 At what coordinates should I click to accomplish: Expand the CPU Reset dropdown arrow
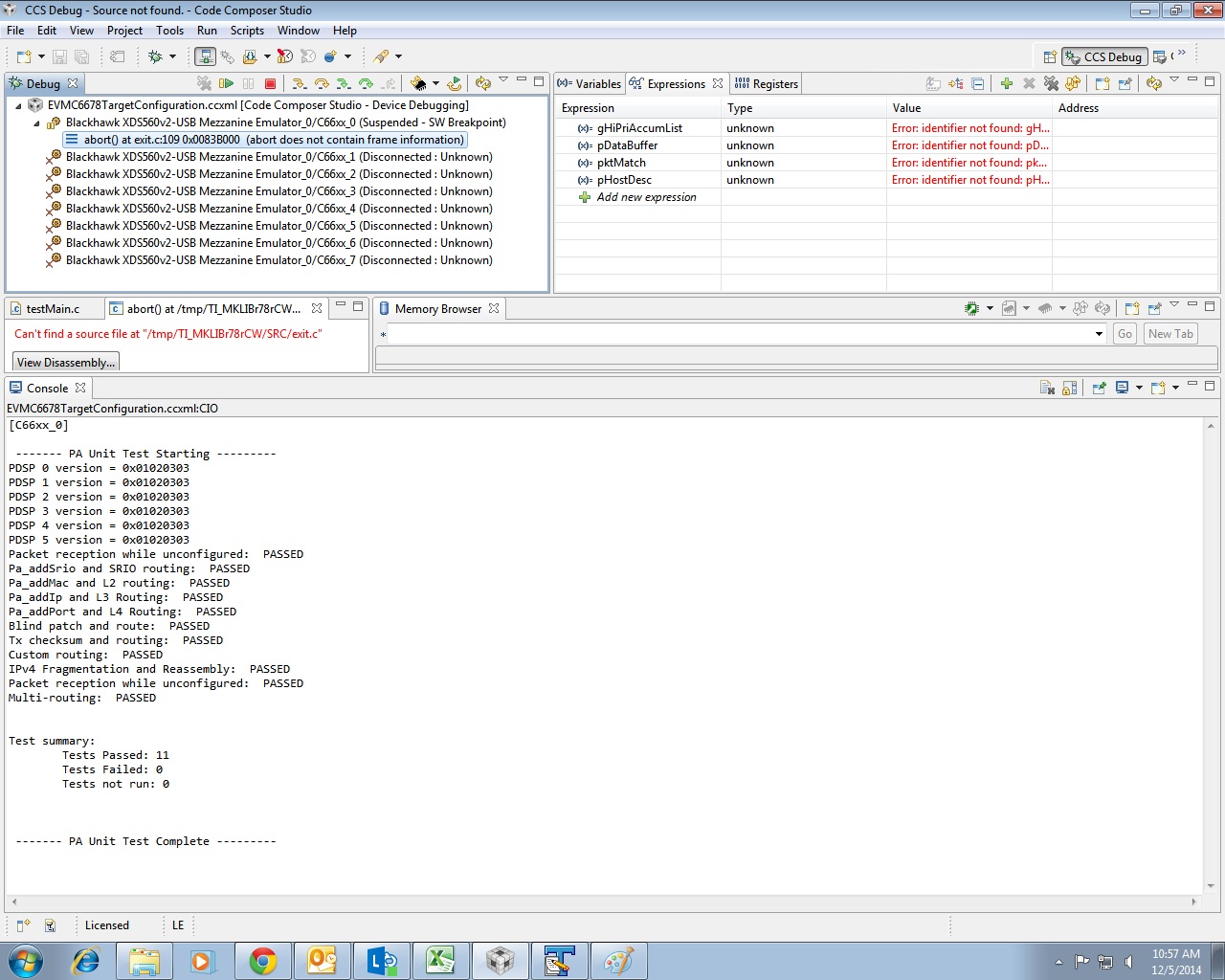pos(435,83)
